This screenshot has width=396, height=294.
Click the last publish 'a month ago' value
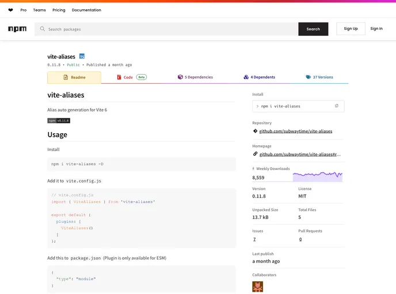pyautogui.click(x=266, y=261)
